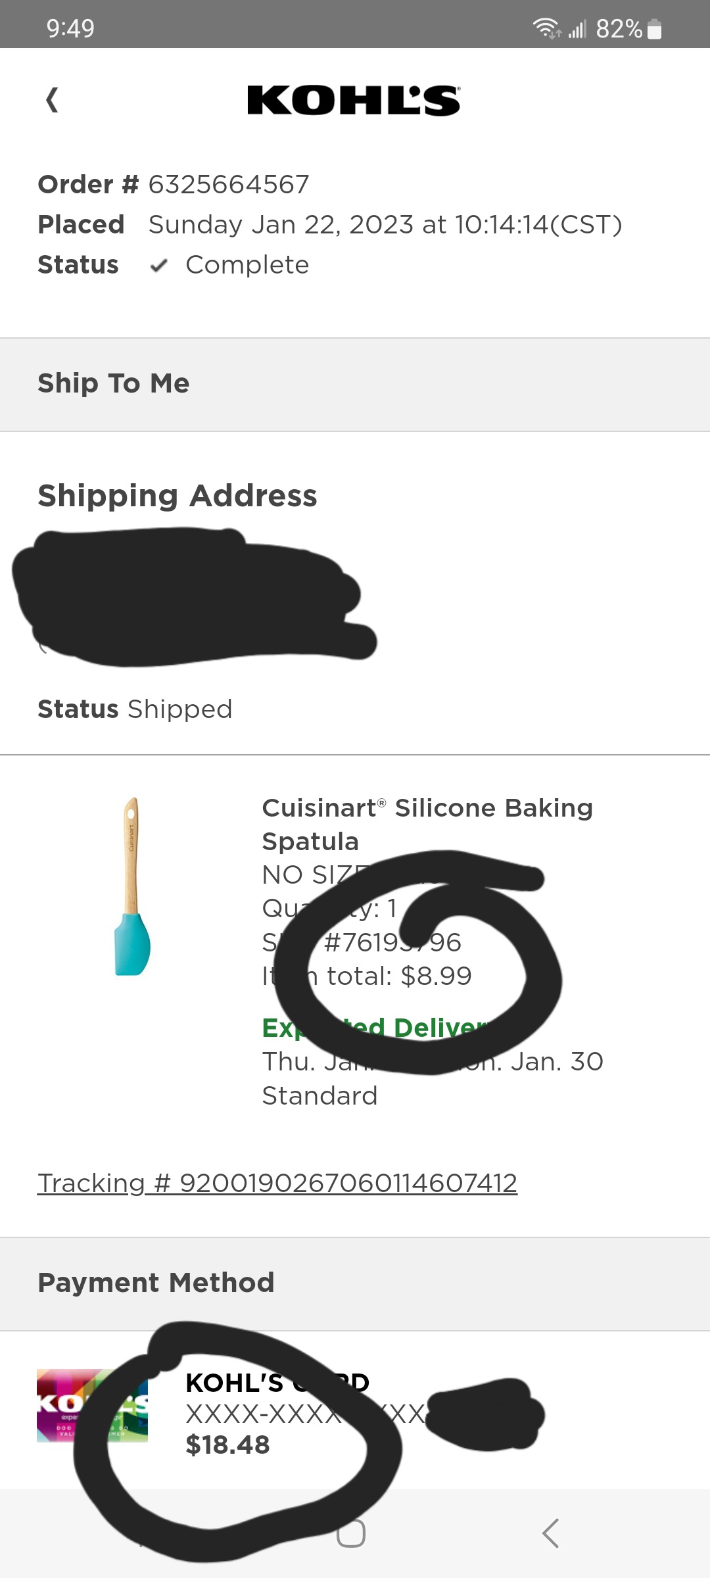Open the spatula product thumbnail

tap(132, 886)
